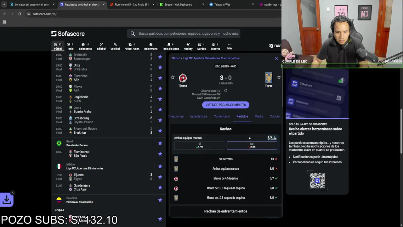
Task: Close the match details panel
Action: click(276, 58)
